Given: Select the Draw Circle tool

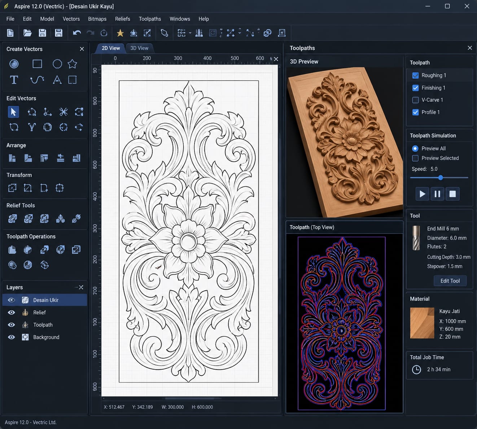Looking at the screenshot, I should point(57,64).
